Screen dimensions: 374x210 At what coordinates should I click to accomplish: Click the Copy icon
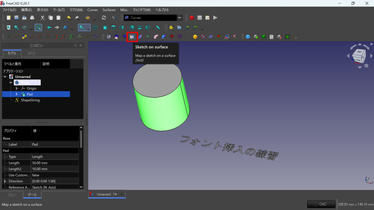pos(50,17)
